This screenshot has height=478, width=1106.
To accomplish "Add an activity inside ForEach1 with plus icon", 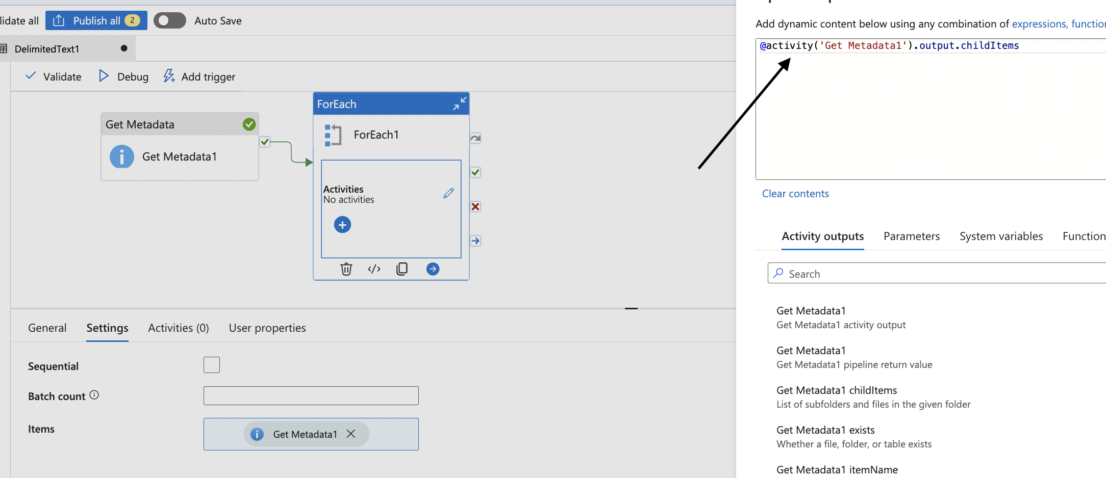I will 342,224.
